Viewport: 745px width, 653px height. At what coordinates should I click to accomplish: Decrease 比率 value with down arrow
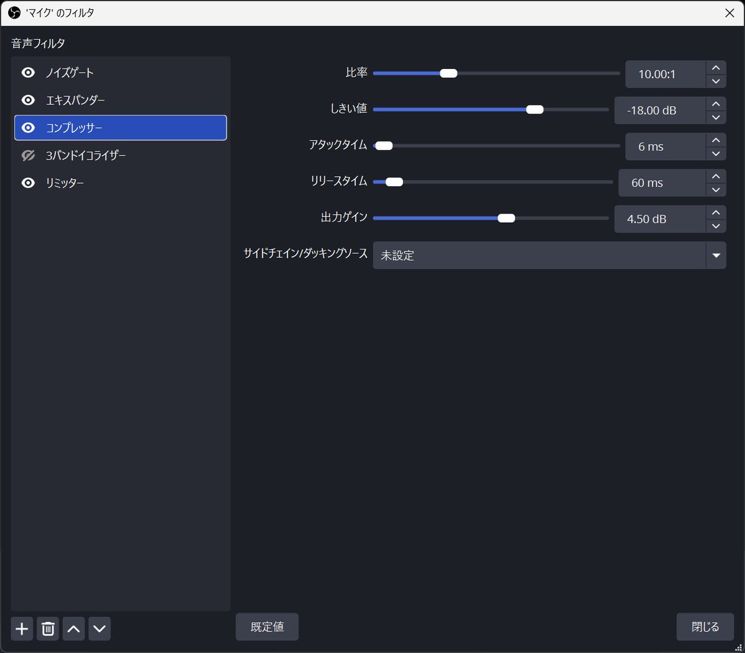[716, 81]
